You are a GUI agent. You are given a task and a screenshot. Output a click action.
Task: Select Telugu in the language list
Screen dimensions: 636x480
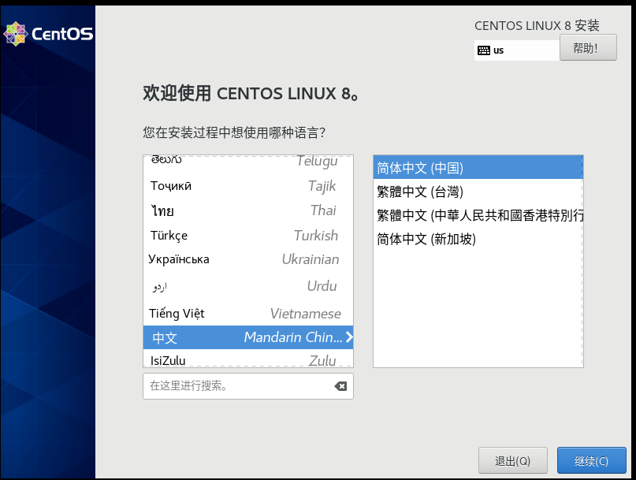click(248, 162)
